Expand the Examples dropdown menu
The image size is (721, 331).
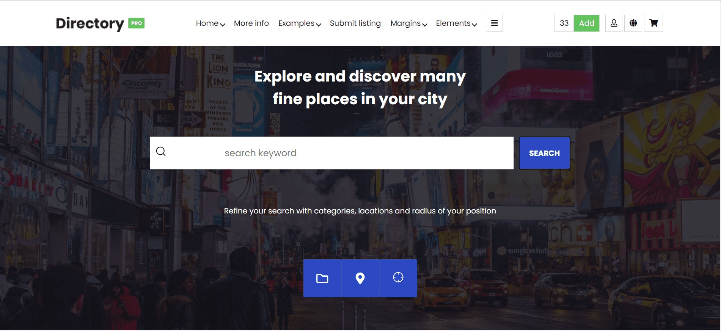point(299,24)
